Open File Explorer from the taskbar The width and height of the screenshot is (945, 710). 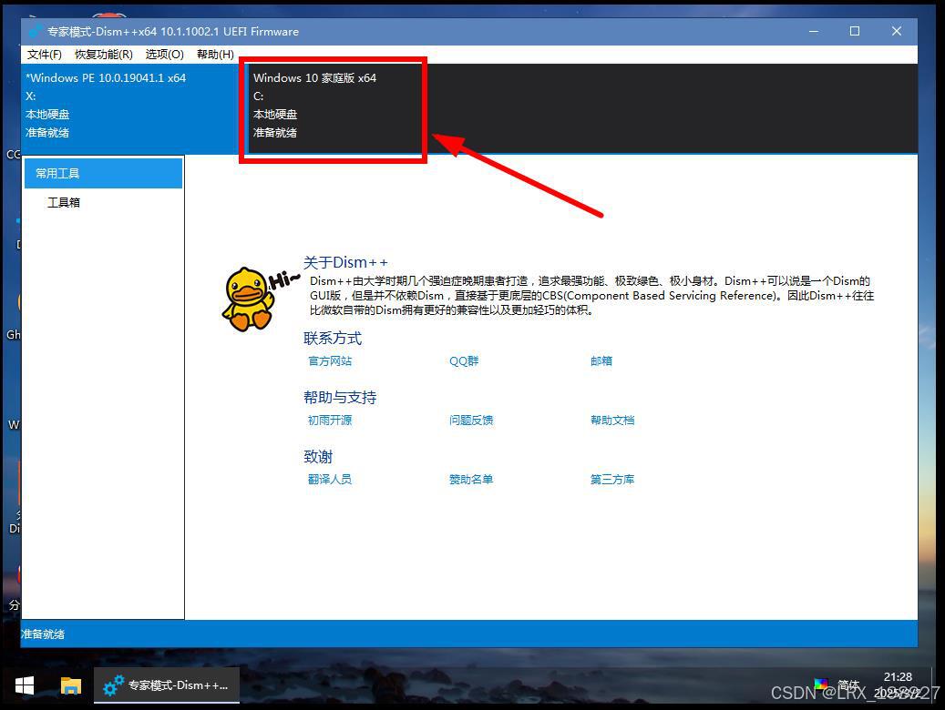pyautogui.click(x=70, y=685)
